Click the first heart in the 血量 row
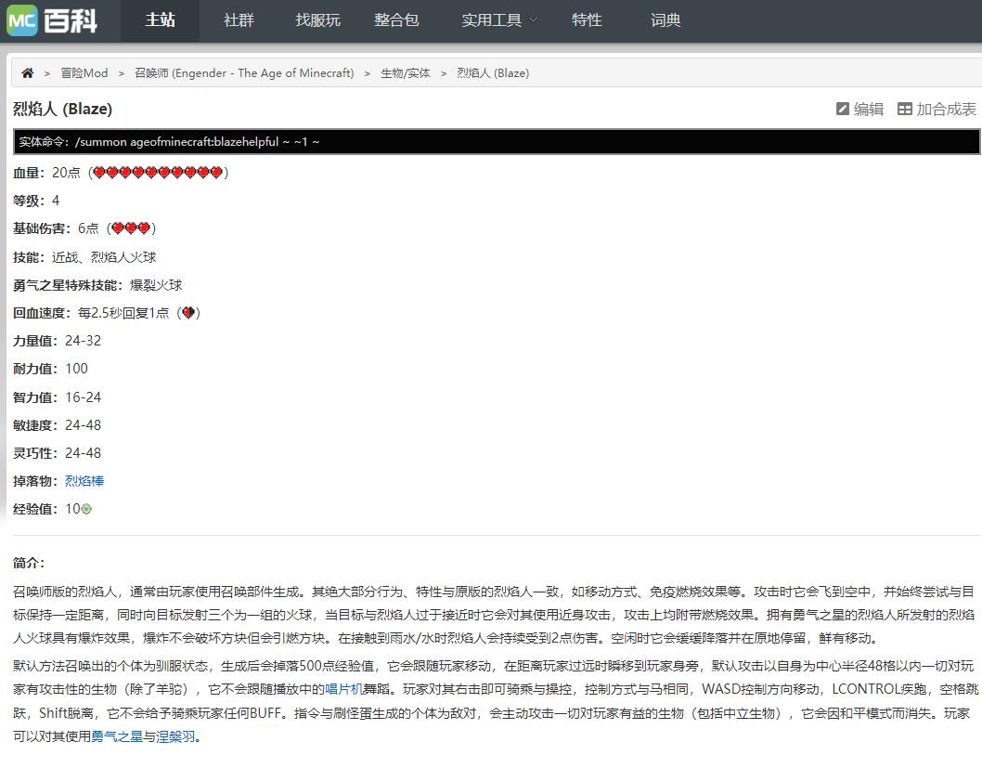Screen dimensions: 982x768 99,173
